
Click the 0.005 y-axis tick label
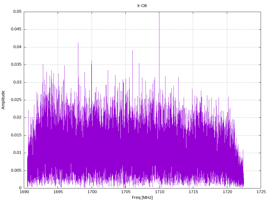tap(16, 170)
